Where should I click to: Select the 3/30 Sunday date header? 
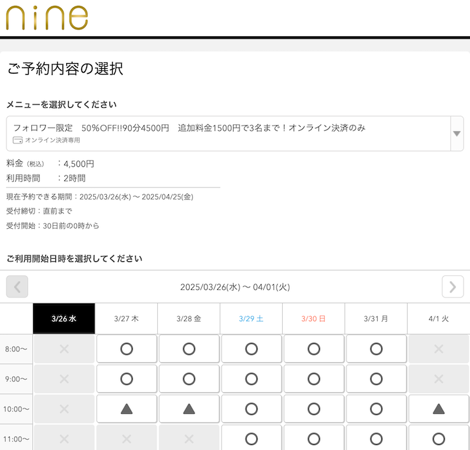pyautogui.click(x=313, y=319)
